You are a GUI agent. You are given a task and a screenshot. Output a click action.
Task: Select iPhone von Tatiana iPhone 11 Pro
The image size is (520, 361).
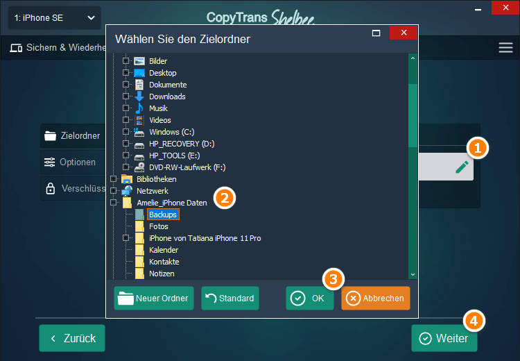205,238
